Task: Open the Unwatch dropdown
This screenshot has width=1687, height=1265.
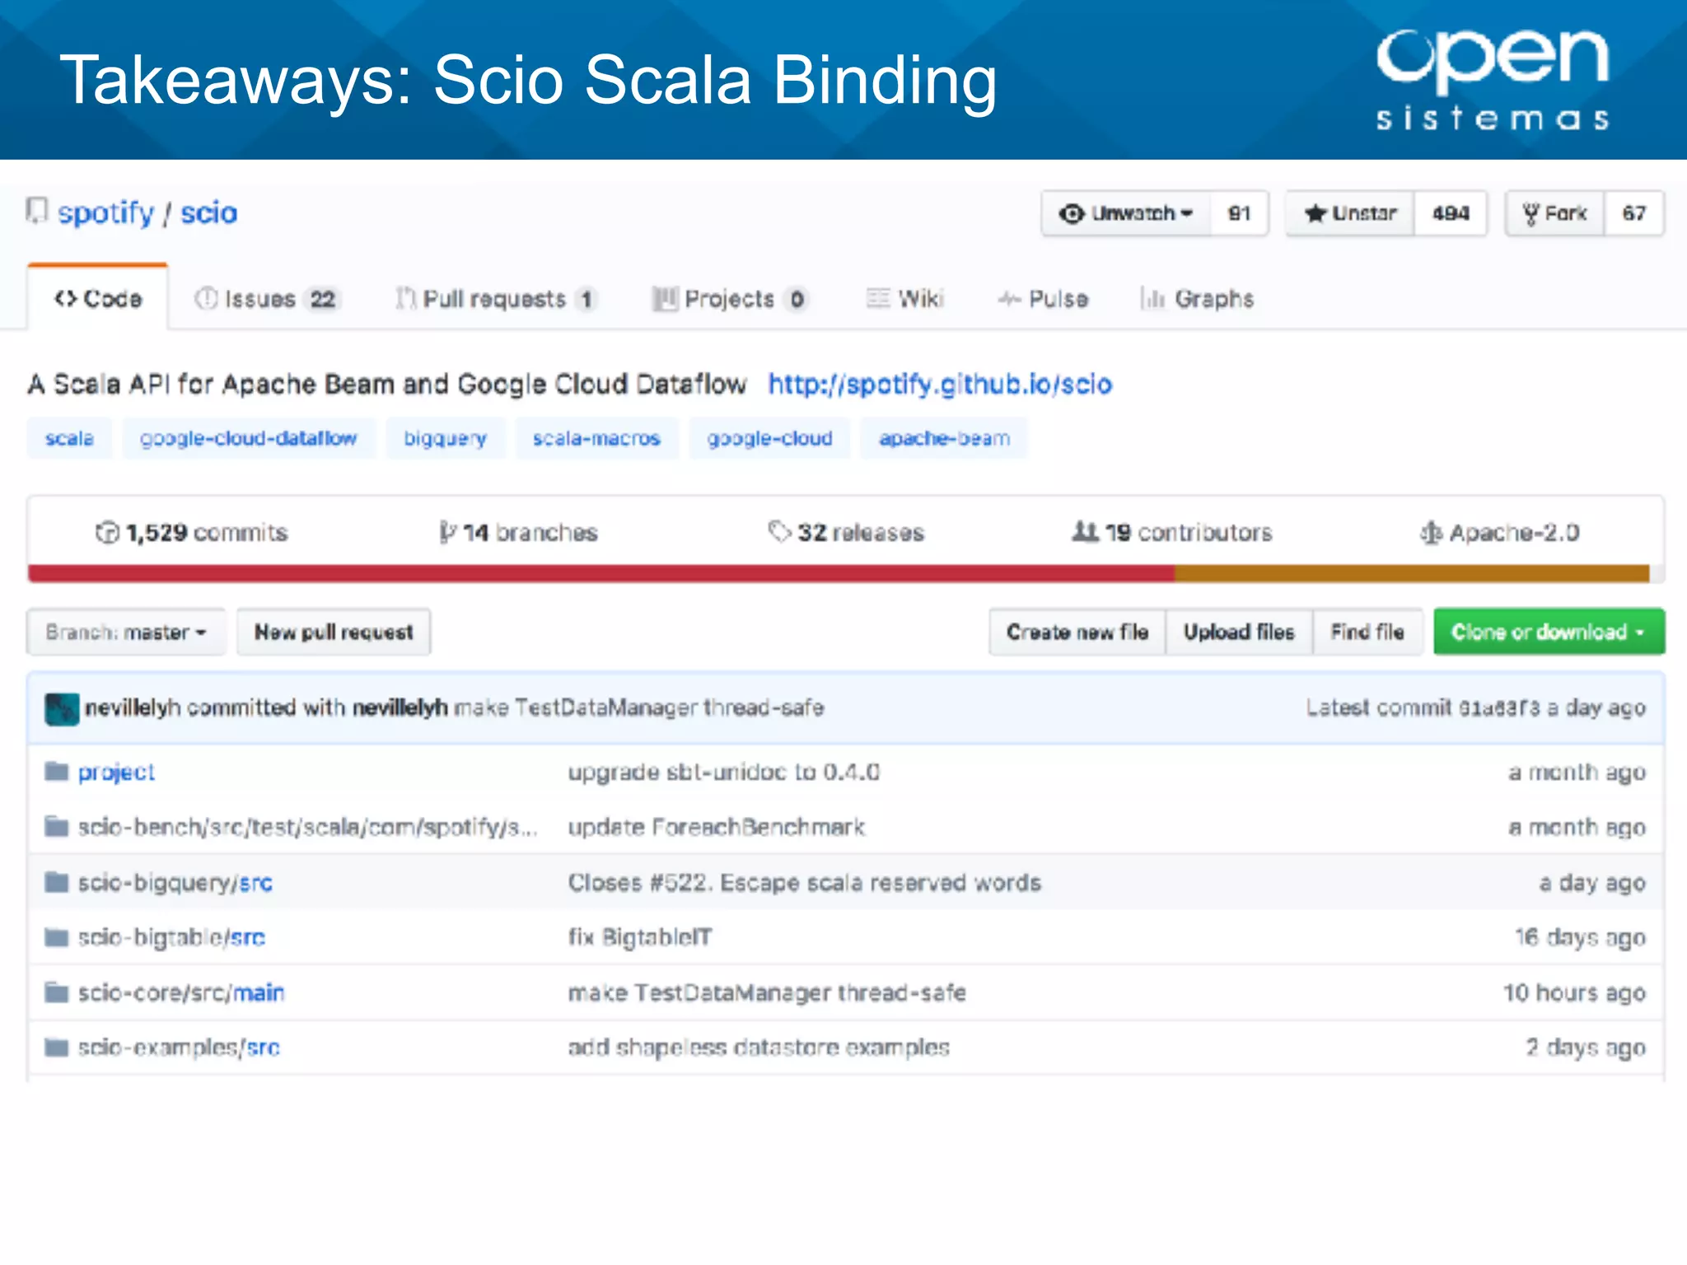Action: coord(1127,214)
